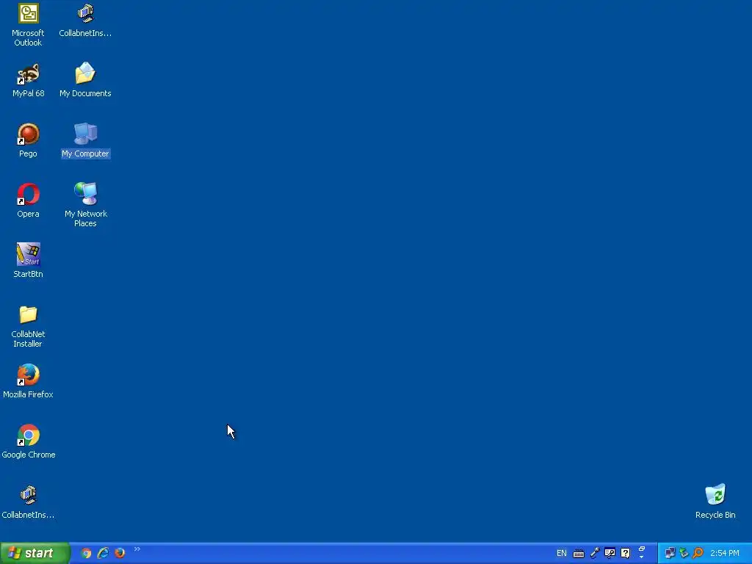752x564 pixels.
Task: Click the EN language indicator
Action: click(562, 553)
